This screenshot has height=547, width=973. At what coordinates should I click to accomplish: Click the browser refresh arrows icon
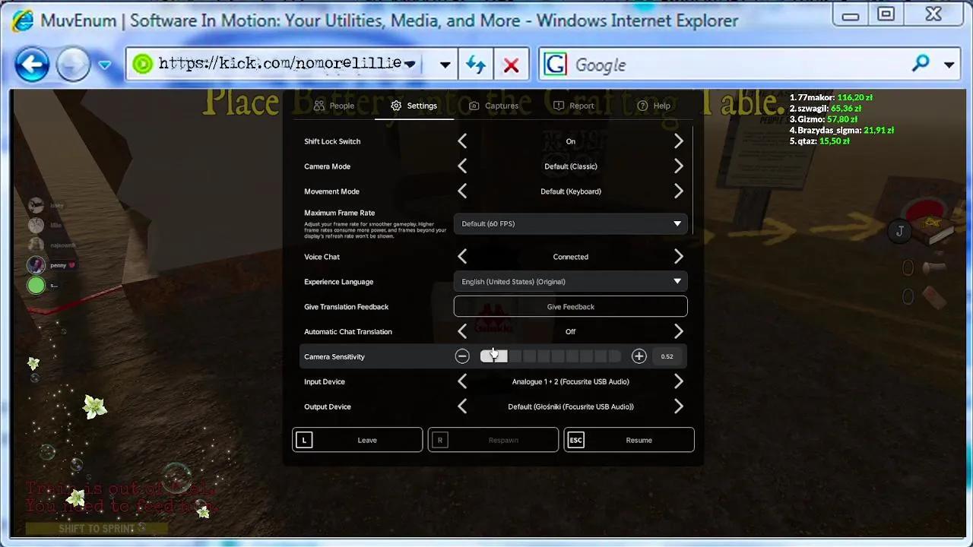476,65
